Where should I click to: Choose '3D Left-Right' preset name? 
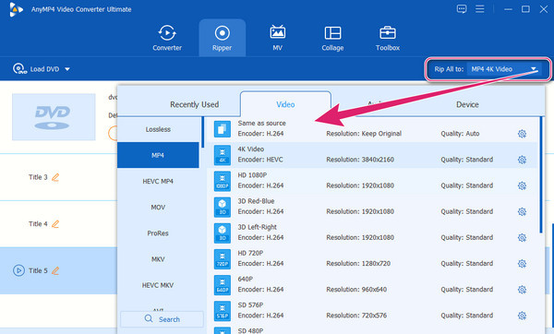[258, 227]
